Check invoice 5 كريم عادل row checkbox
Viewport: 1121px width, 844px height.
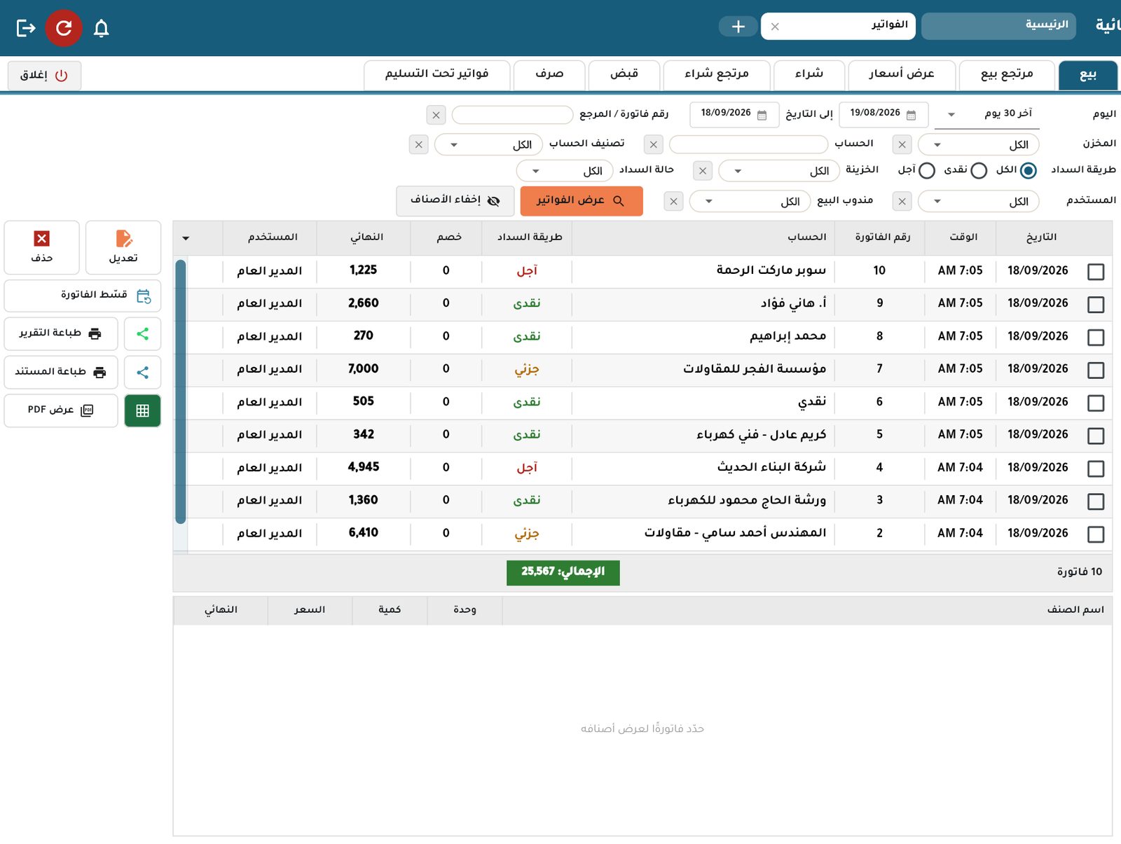tap(1096, 436)
